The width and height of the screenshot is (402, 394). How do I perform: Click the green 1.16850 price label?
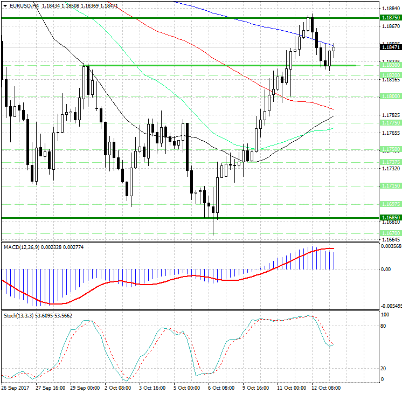(390, 218)
